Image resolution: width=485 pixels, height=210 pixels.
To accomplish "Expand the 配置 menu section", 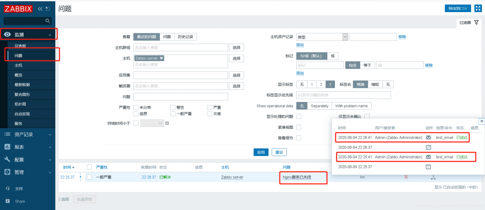I will 50,160.
